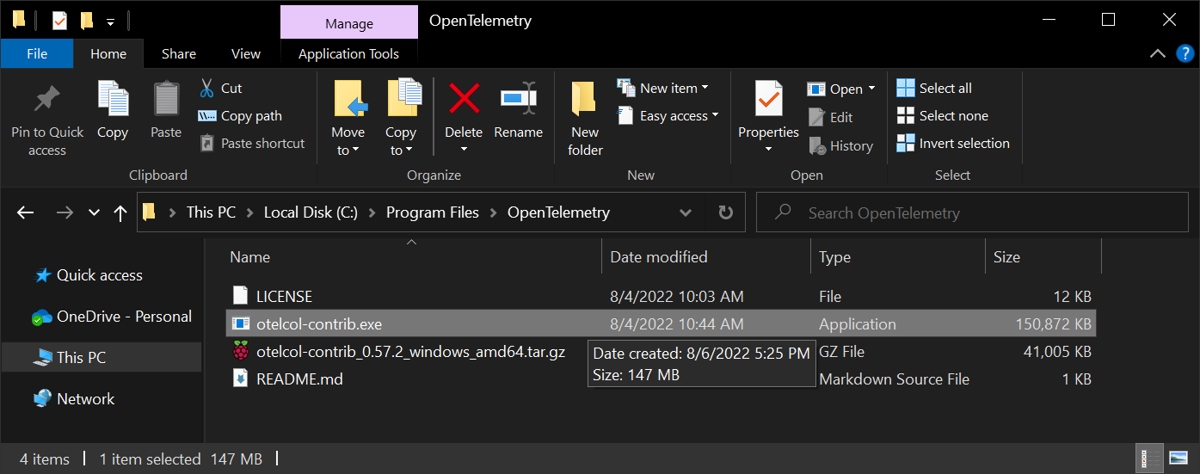This screenshot has height=474, width=1200.
Task: Select the LICENSE file
Action: pyautogui.click(x=661, y=297)
